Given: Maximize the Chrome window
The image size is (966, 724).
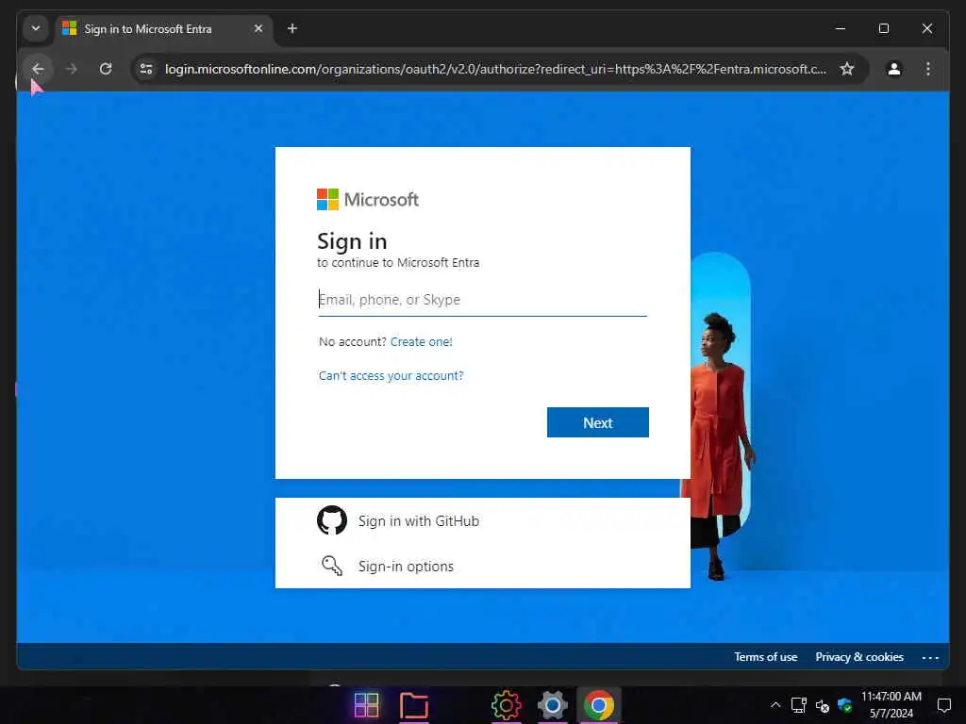Looking at the screenshot, I should click(x=883, y=28).
